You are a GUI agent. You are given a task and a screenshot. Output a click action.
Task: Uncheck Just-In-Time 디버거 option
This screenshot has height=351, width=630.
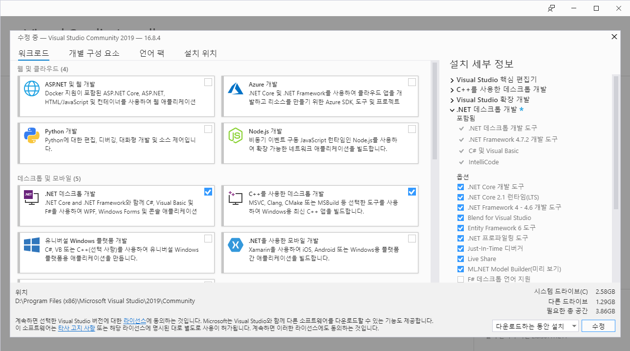click(460, 249)
